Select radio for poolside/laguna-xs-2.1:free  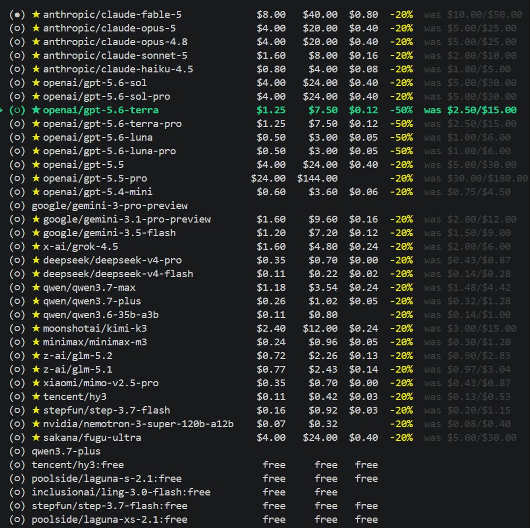[17, 519]
